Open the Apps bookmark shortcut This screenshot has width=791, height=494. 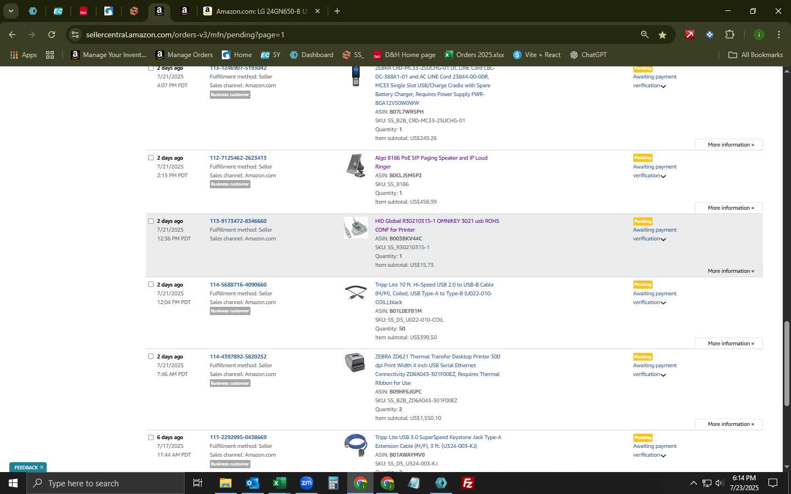[x=23, y=55]
